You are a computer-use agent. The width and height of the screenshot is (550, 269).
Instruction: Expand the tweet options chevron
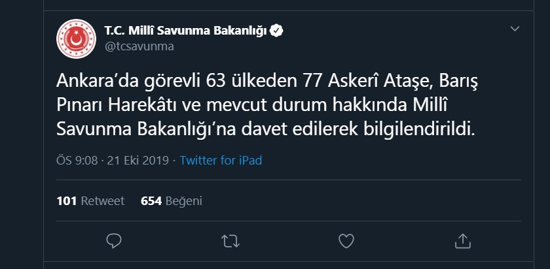pos(515,29)
